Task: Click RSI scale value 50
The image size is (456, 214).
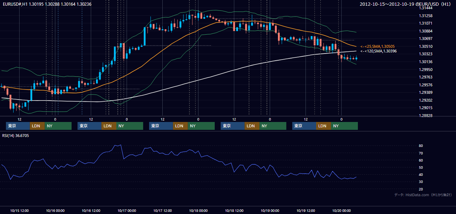Action: click(421, 167)
